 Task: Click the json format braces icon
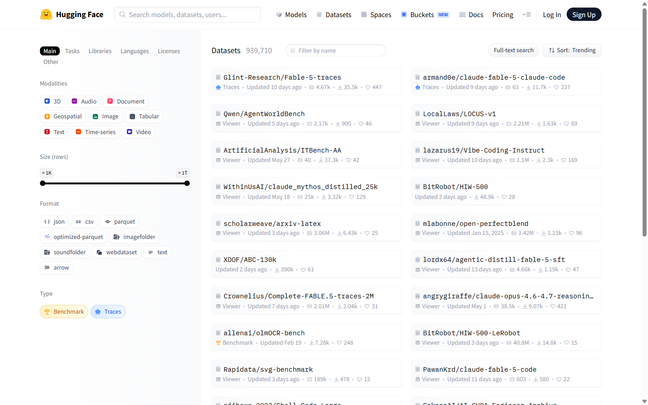47,222
